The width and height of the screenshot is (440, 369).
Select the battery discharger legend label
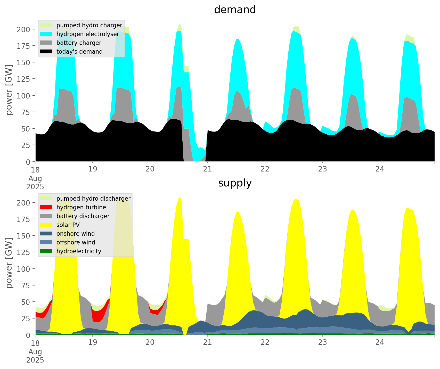point(83,216)
